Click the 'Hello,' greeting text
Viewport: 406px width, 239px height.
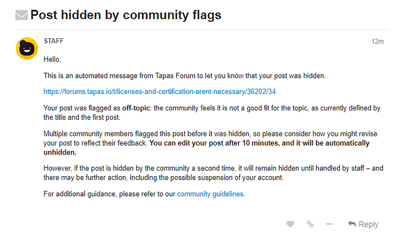pyautogui.click(x=52, y=59)
